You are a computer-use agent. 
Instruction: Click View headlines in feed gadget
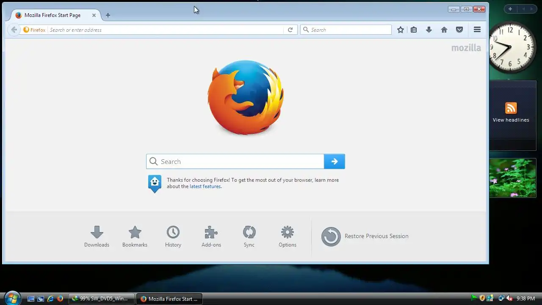[x=511, y=120]
